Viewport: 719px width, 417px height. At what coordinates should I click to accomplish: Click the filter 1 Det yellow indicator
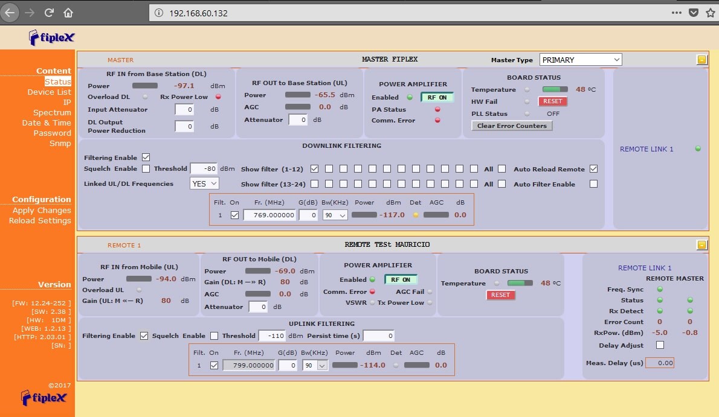[x=416, y=215]
